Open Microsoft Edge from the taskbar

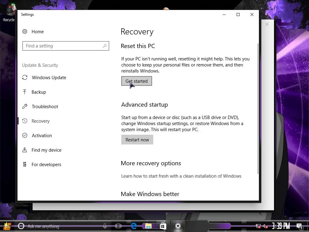pyautogui.click(x=134, y=226)
